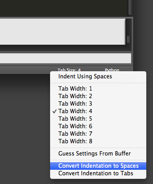
Task: Pick Tab Width: 7
Action: click(x=98, y=134)
